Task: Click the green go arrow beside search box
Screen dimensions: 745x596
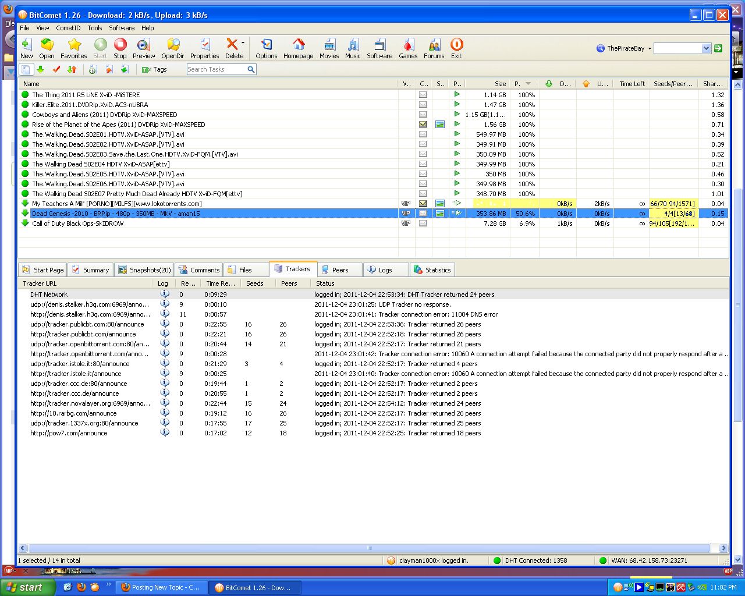Action: (718, 48)
